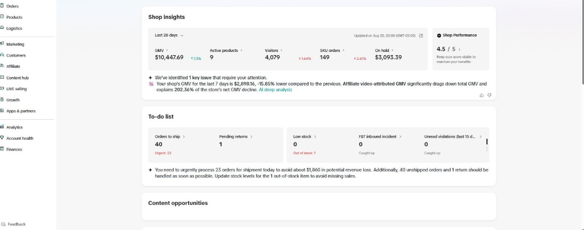The image size is (584, 230).
Task: Open Content hub section
Action: point(18,78)
